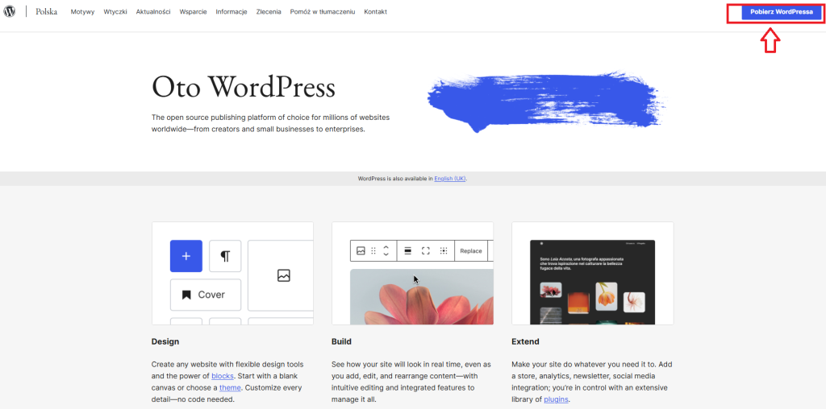Click the move up/down arrows in toolbar
The height and width of the screenshot is (409, 826).
[x=386, y=251]
